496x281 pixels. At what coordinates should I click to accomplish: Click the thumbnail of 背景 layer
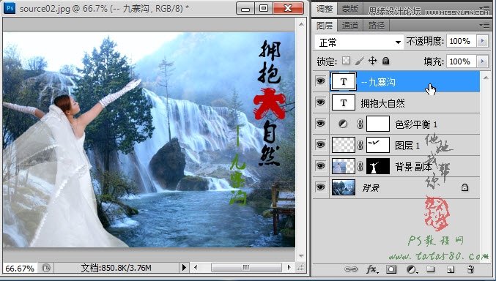tap(344, 187)
